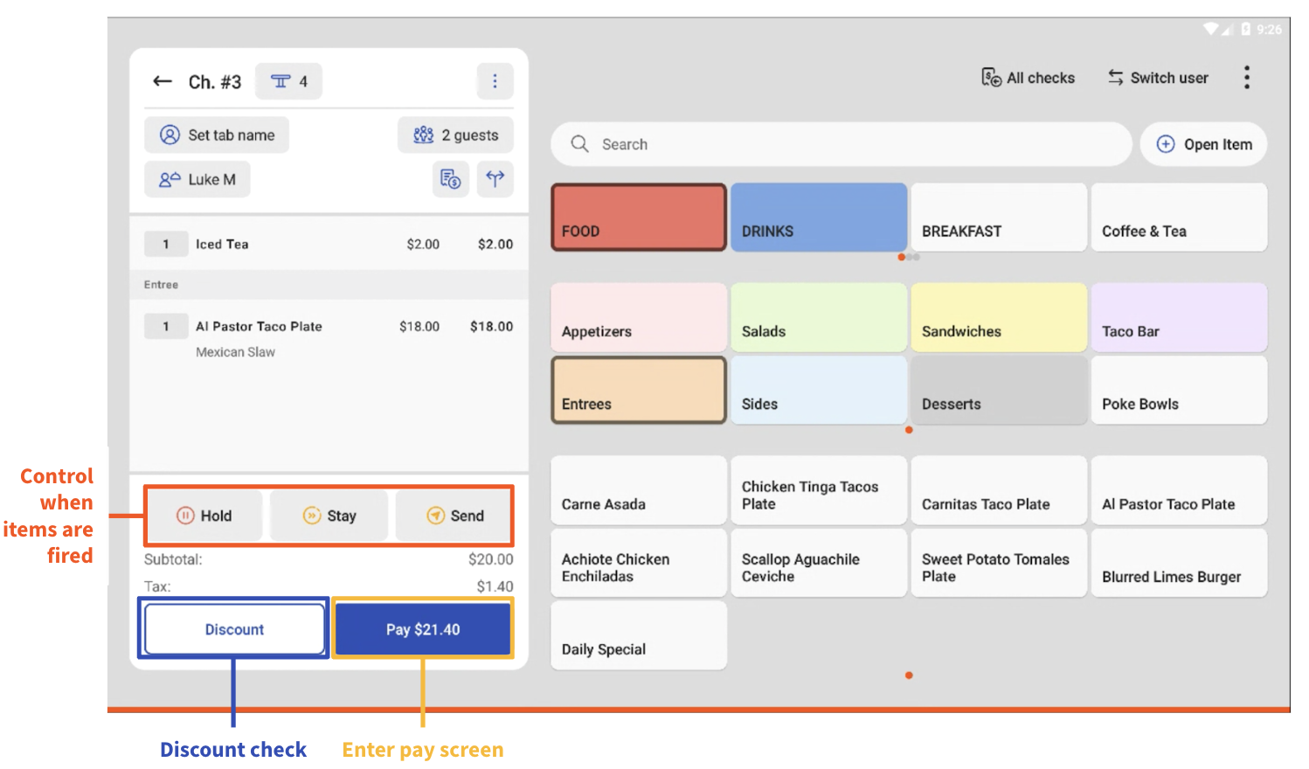Click the Open Item plus icon
The width and height of the screenshot is (1309, 769).
[1166, 143]
